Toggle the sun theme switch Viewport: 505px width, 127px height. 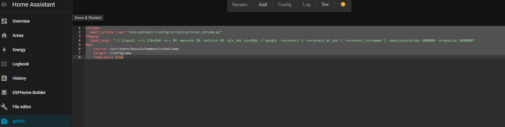pyautogui.click(x=343, y=4)
